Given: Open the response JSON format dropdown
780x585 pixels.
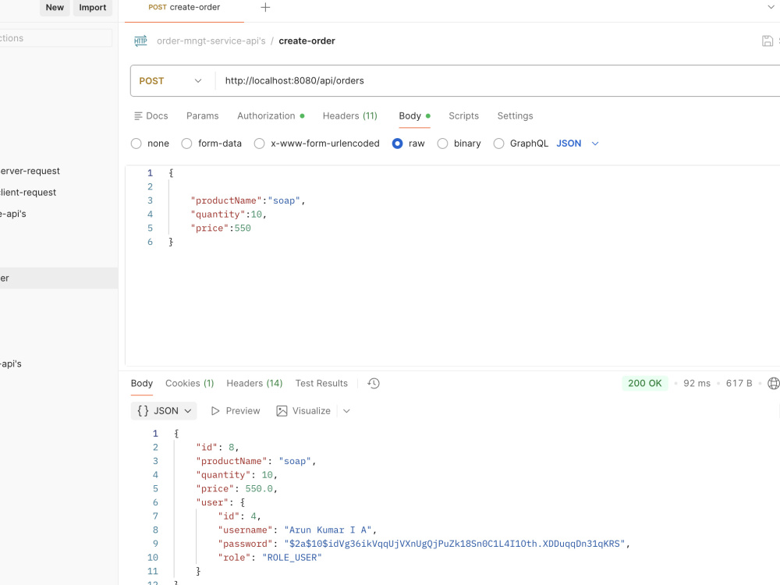Looking at the screenshot, I should (164, 411).
